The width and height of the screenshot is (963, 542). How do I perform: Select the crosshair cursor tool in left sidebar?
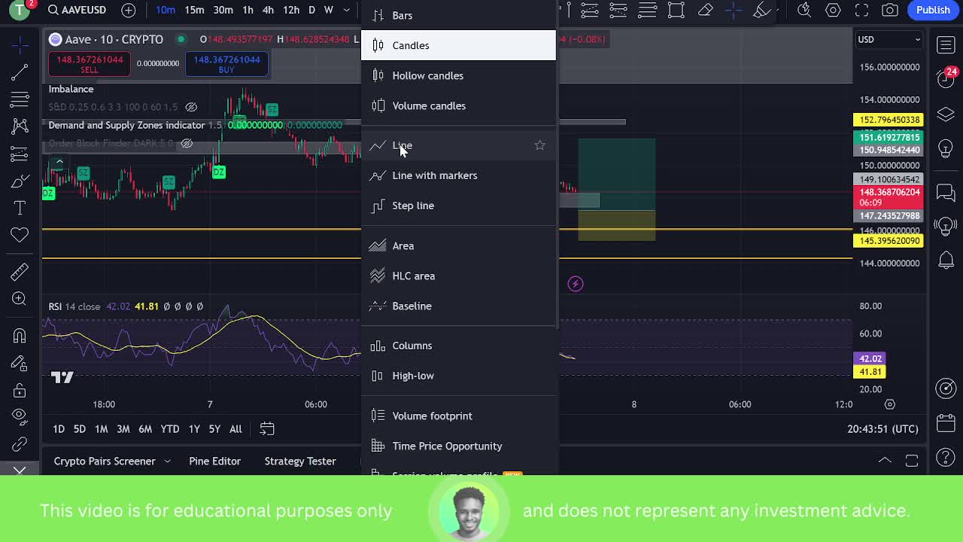point(20,45)
